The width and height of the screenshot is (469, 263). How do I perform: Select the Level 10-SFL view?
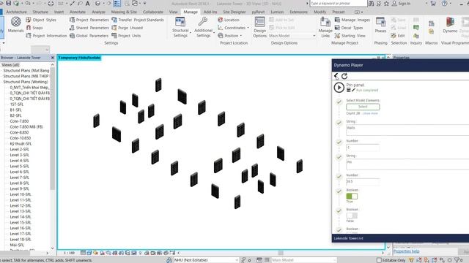pos(21,194)
